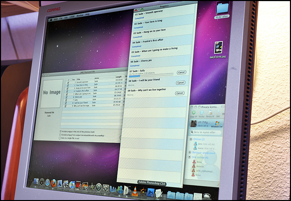Uncheck track 3 Hang on to your love checkbox
The width and height of the screenshot is (291, 201).
click(x=67, y=88)
